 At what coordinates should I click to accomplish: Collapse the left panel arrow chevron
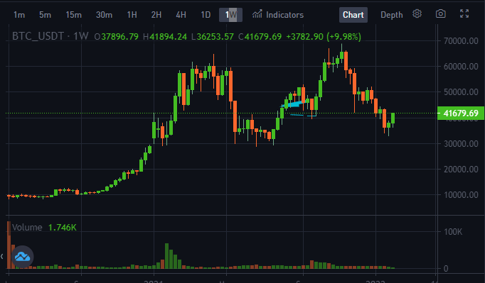2,257
